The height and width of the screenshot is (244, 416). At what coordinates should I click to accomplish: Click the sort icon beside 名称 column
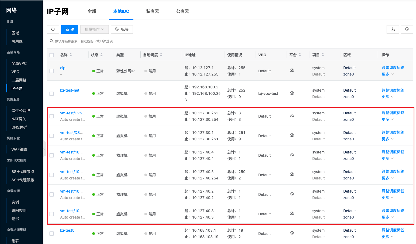(x=71, y=55)
